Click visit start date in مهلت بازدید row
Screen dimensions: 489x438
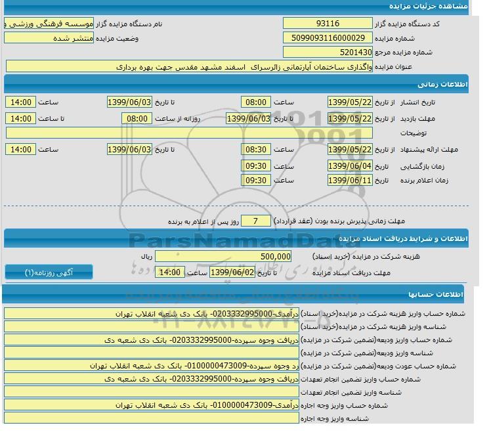coord(350,119)
